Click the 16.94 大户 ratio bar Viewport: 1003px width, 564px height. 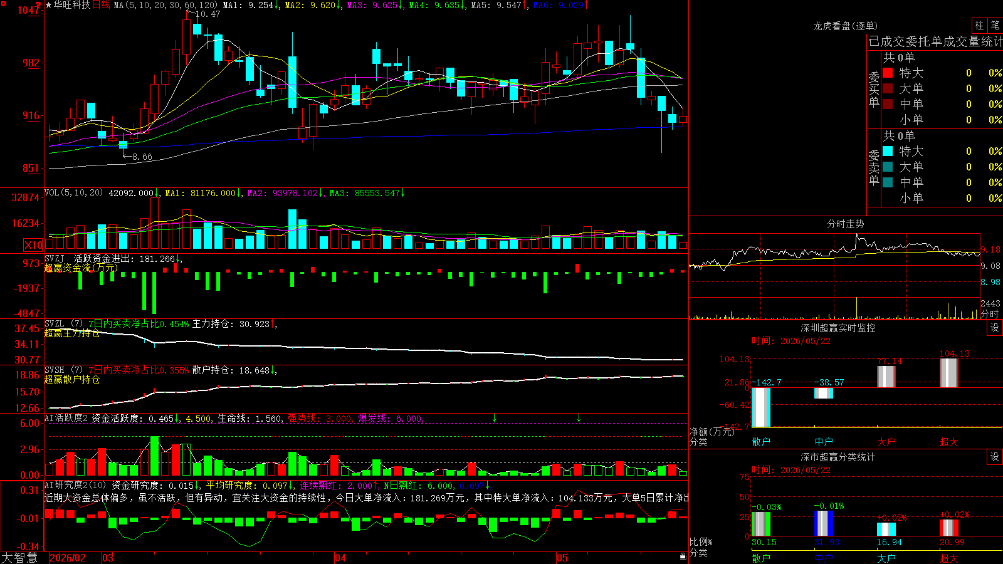(x=886, y=530)
